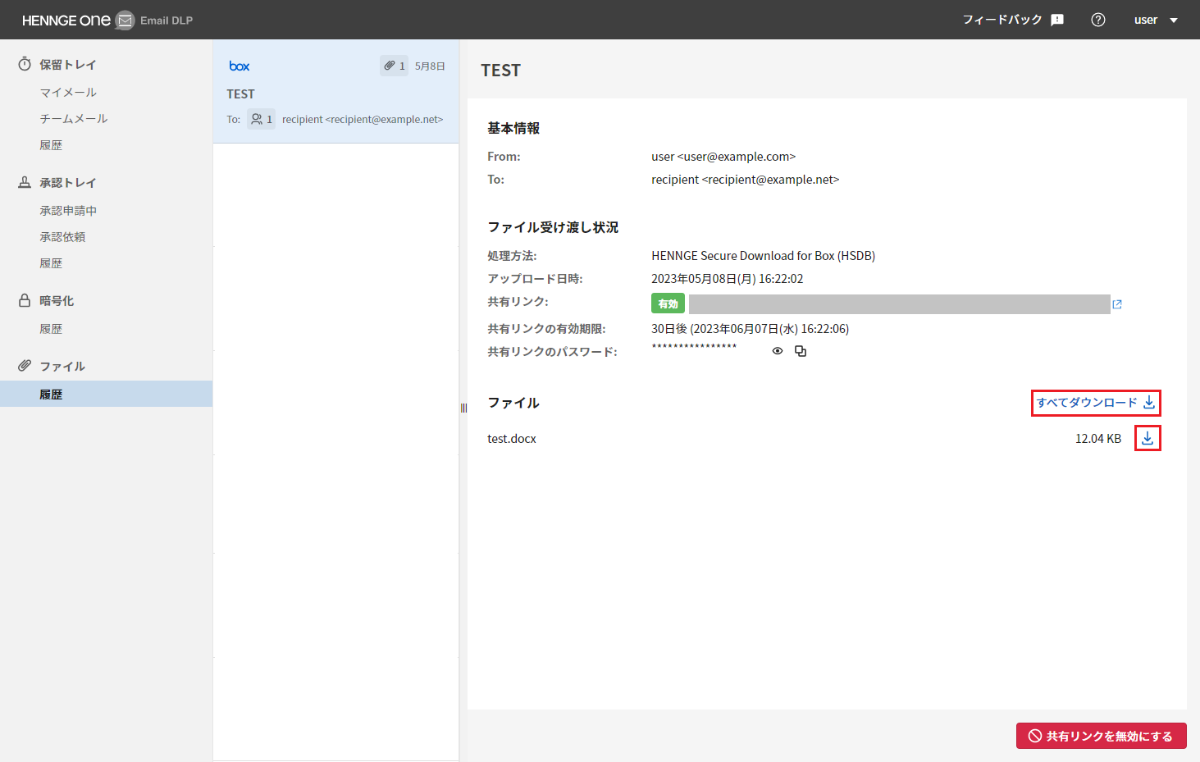Screen dimensions: 1200x762
Task: Click the masked shared link field
Action: click(900, 303)
